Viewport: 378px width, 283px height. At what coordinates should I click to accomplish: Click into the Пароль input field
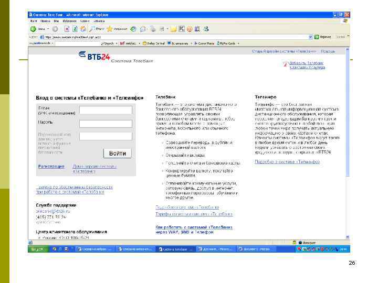(106, 124)
